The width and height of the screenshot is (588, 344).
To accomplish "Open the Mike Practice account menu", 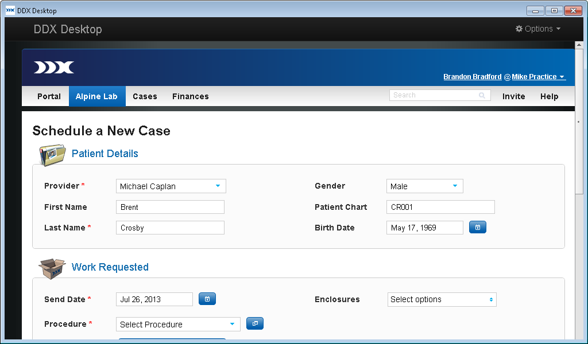I will (x=538, y=77).
